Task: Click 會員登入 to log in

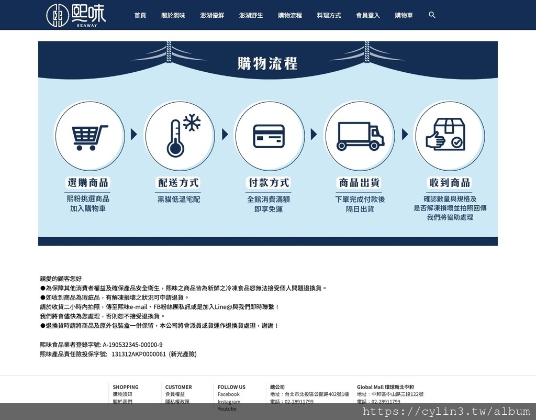Action: (368, 15)
